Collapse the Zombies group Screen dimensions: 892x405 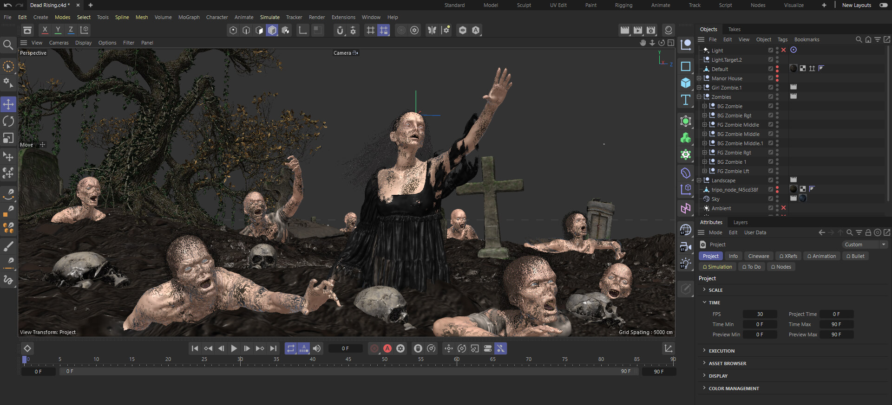tap(699, 97)
